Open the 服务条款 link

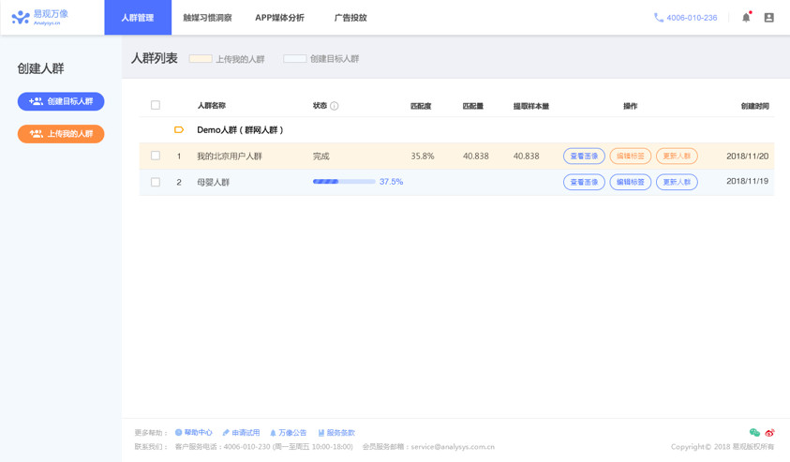coord(340,432)
